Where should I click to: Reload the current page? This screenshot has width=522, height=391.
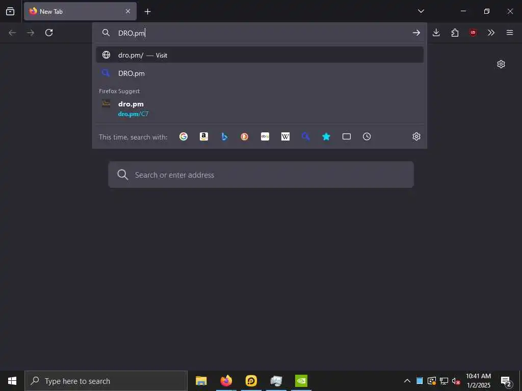[x=49, y=33]
